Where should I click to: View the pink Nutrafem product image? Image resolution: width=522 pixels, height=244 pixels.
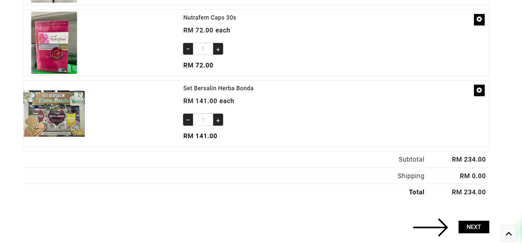click(55, 42)
